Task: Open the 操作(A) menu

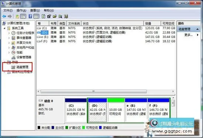Action: tap(21, 10)
